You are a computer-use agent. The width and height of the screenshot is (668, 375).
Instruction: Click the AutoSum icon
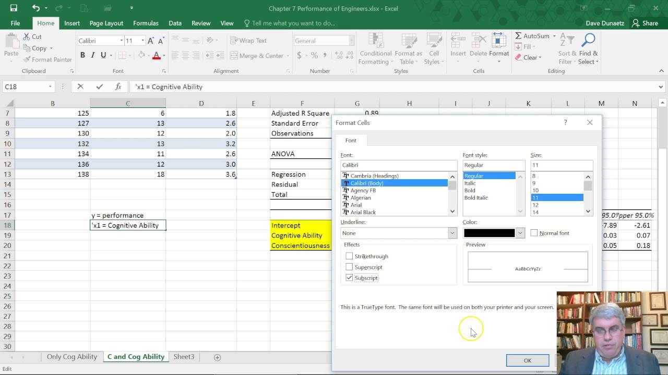(518, 36)
